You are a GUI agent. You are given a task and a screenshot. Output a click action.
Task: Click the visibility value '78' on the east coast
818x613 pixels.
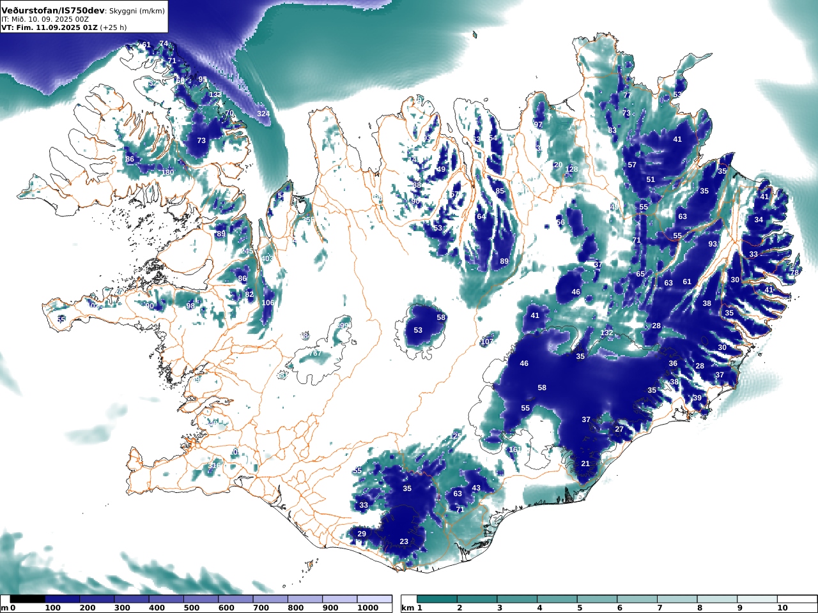click(795, 273)
